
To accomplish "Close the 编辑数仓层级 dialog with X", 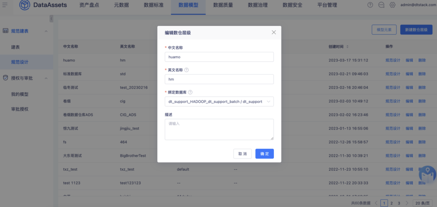I will pyautogui.click(x=274, y=32).
